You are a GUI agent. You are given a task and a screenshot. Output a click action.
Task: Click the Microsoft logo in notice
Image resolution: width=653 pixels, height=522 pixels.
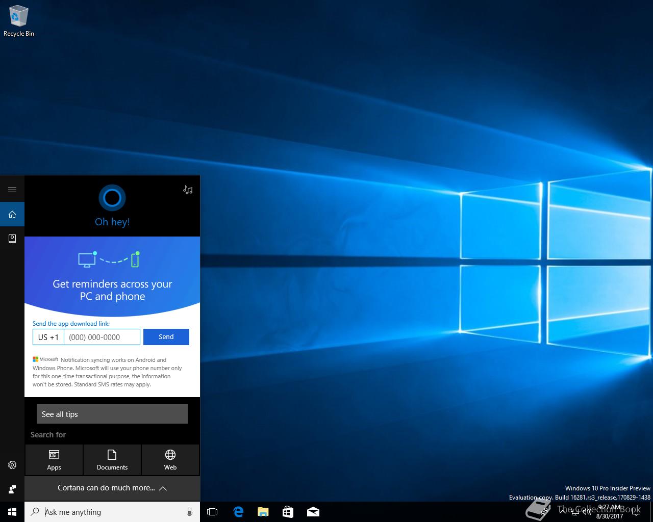45,359
